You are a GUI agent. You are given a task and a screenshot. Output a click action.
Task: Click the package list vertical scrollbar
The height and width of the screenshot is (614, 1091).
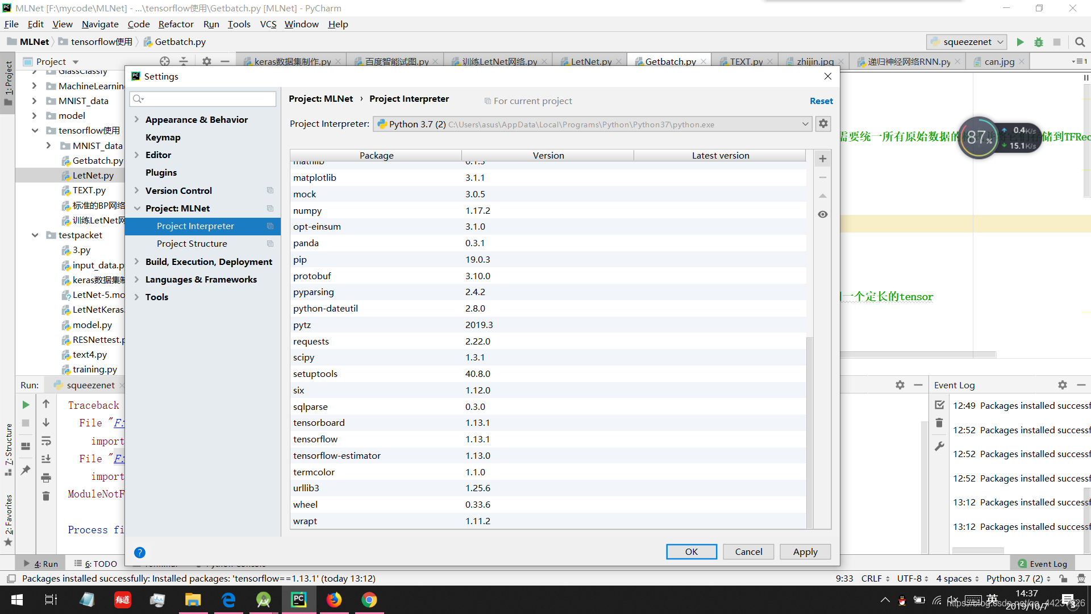point(809,432)
